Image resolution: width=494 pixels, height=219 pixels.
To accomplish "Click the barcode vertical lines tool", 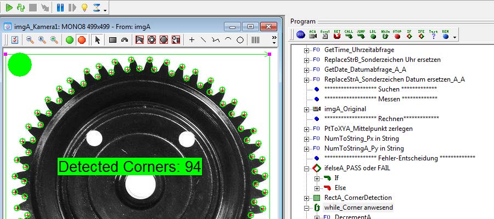I will tap(255, 40).
